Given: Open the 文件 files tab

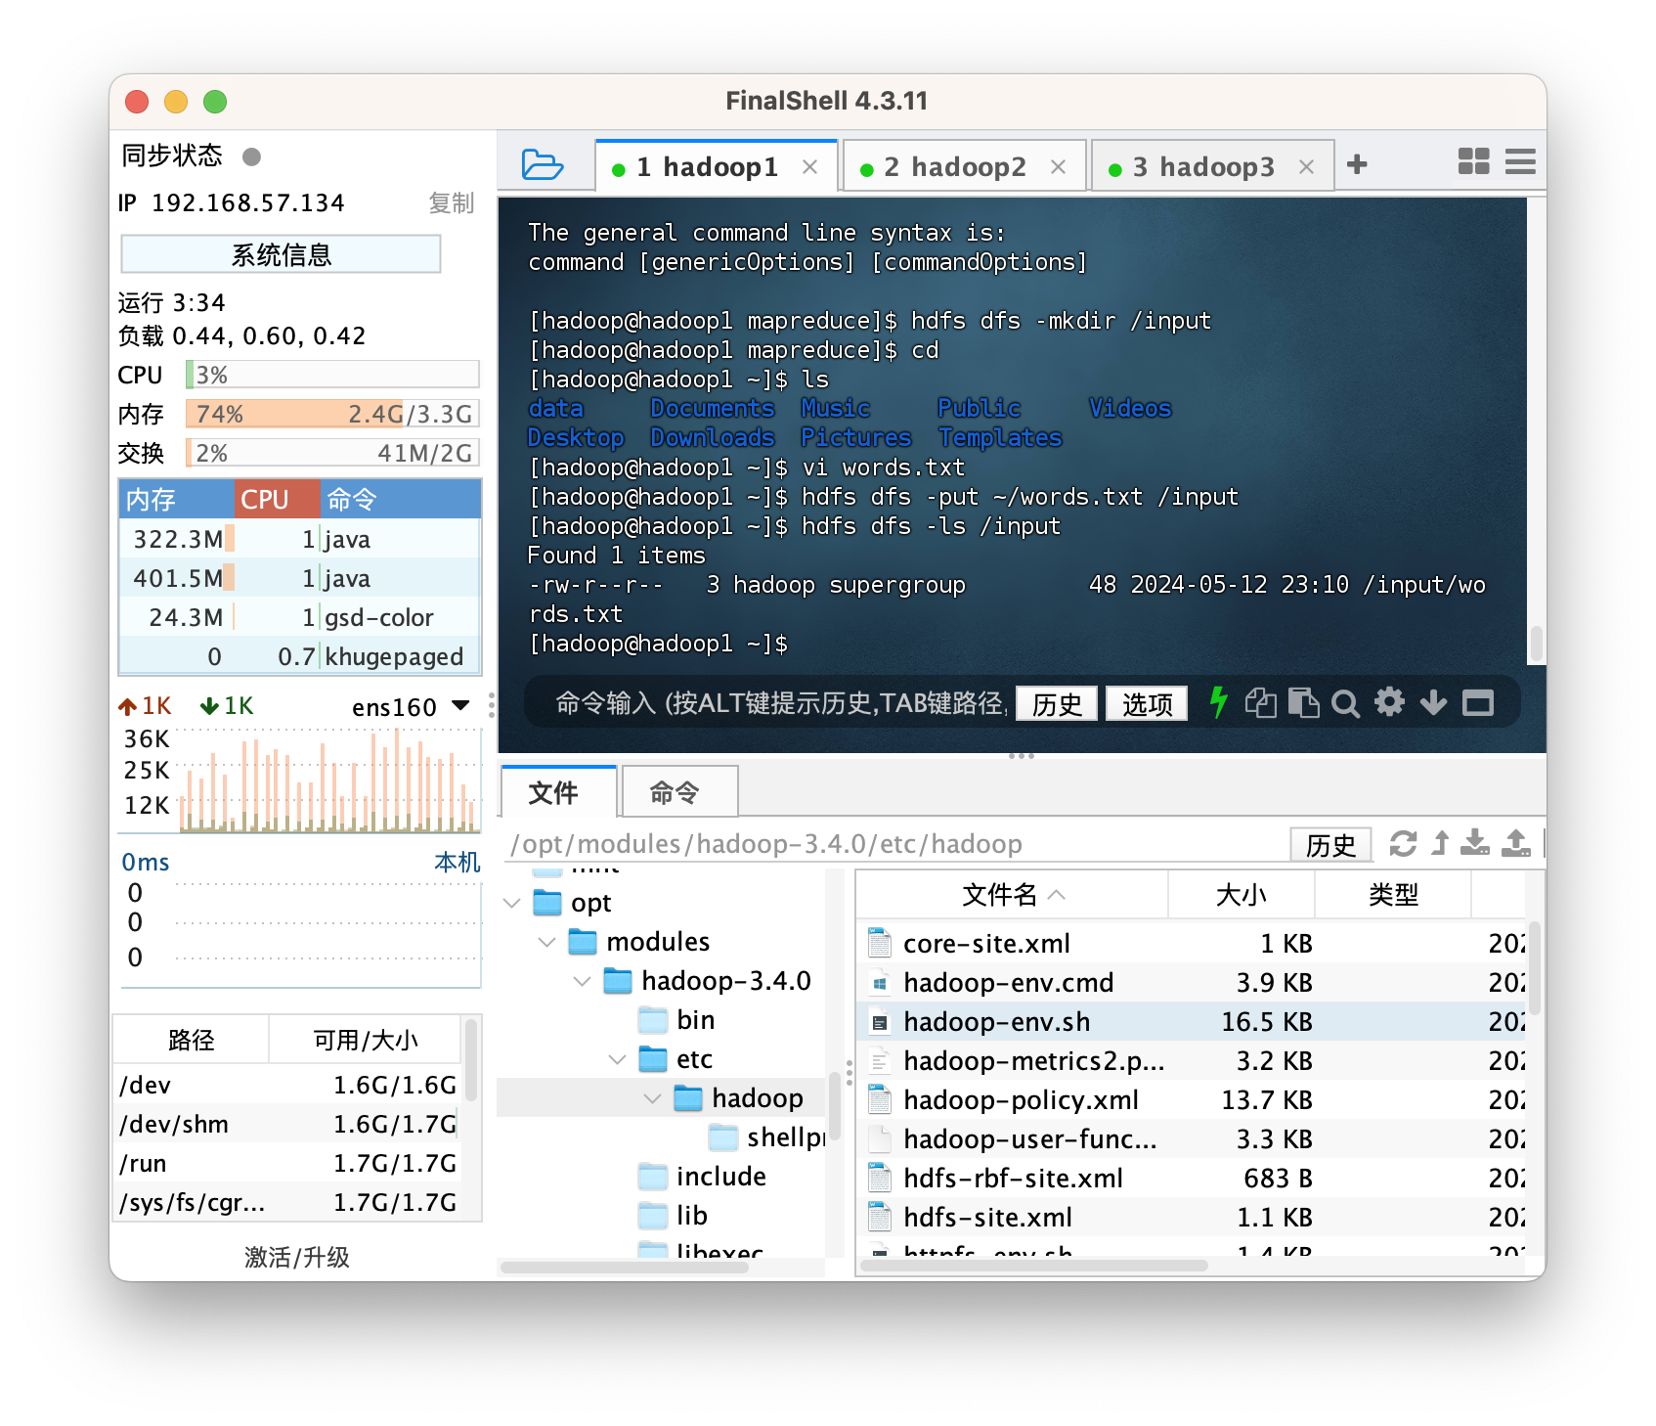Looking at the screenshot, I should click(558, 792).
